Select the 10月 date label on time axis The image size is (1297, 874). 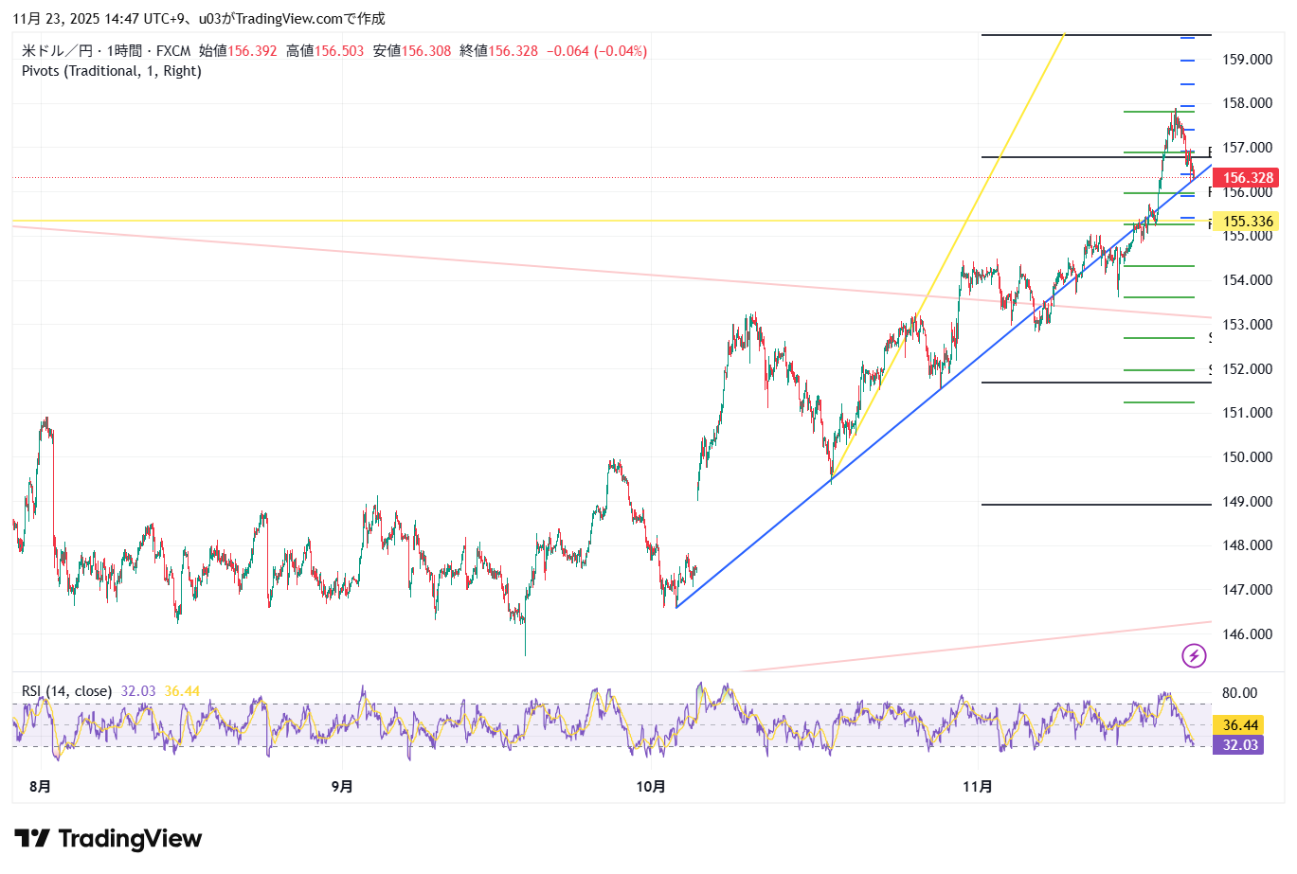tap(651, 787)
